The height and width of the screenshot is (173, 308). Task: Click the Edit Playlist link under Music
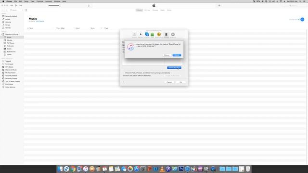(40, 21)
